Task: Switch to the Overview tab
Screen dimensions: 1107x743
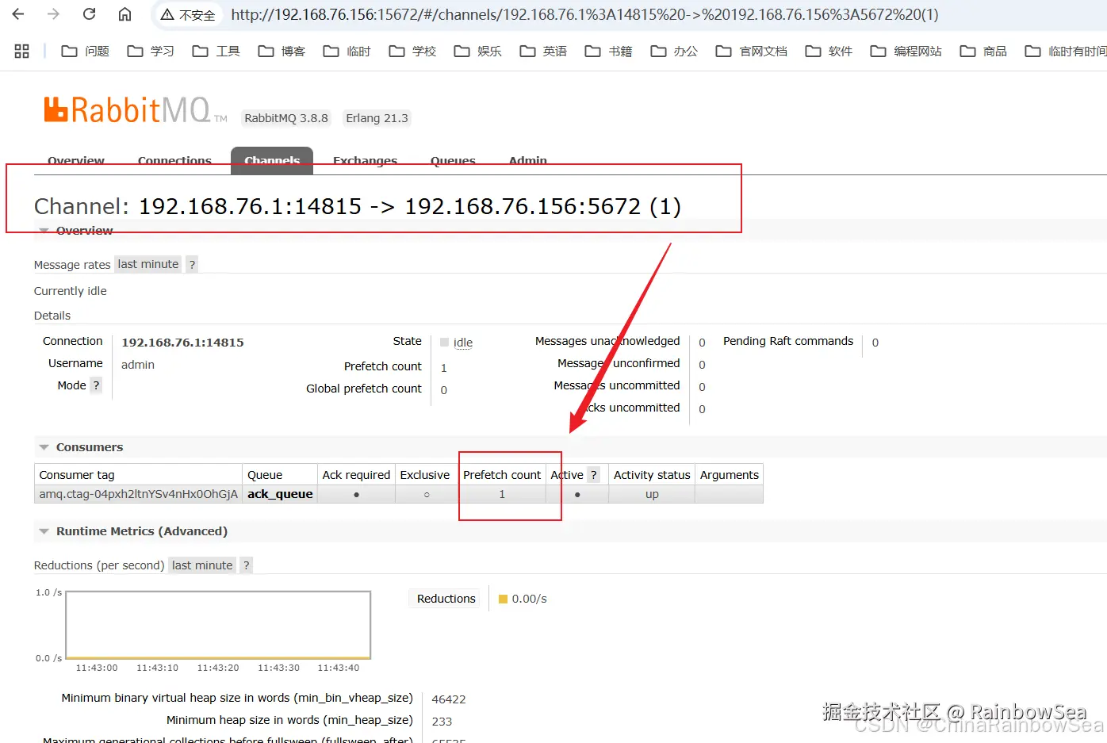Action: (x=76, y=161)
